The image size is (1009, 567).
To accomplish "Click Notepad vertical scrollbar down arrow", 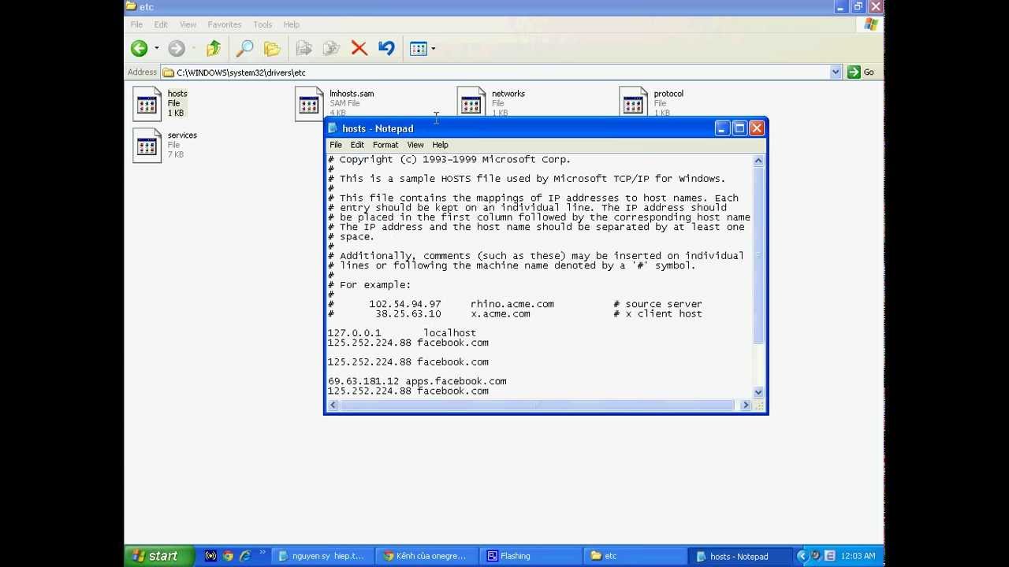I will [x=758, y=391].
